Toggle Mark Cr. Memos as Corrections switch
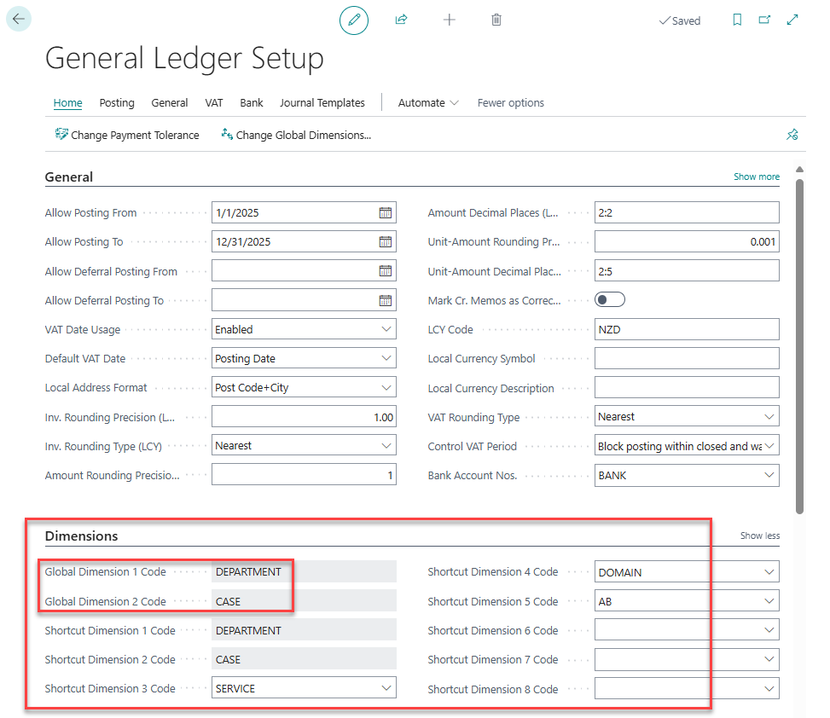Screen dimensions: 830x718 point(610,299)
